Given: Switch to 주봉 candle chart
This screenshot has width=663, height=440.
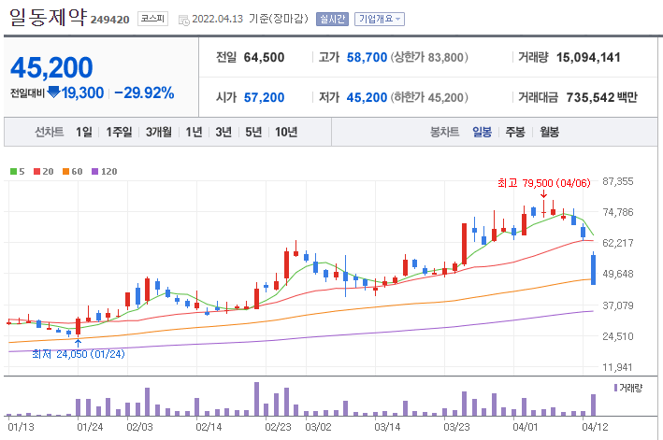Looking at the screenshot, I should click(x=515, y=132).
